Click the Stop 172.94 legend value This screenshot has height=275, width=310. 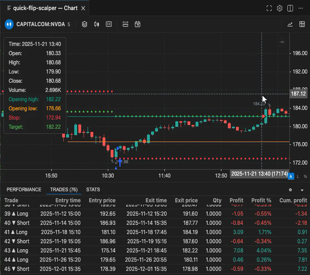(x=53, y=118)
